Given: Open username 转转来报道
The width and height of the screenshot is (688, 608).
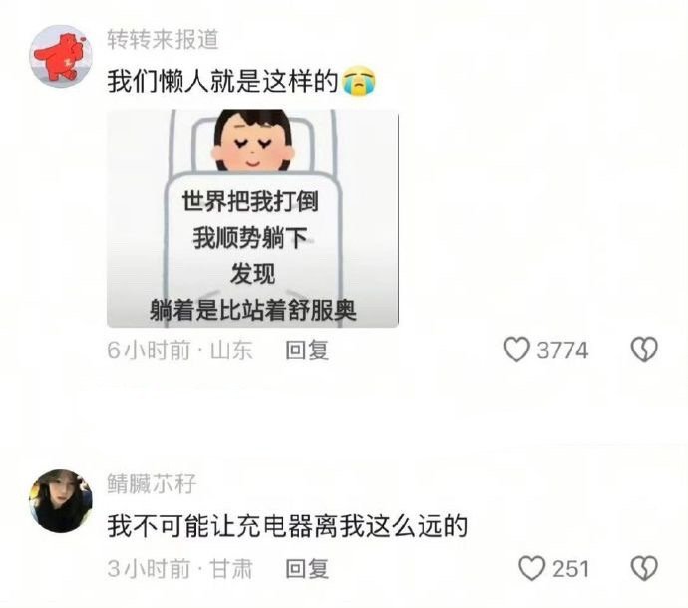Looking at the screenshot, I should pyautogui.click(x=163, y=39).
